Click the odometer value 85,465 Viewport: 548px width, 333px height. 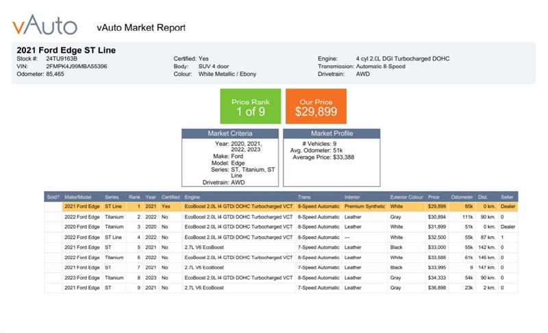pos(55,74)
